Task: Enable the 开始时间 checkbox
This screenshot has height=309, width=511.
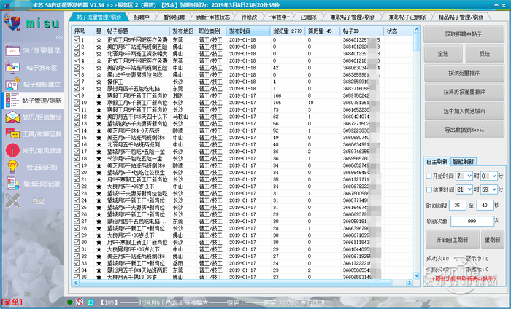Action: pos(429,176)
